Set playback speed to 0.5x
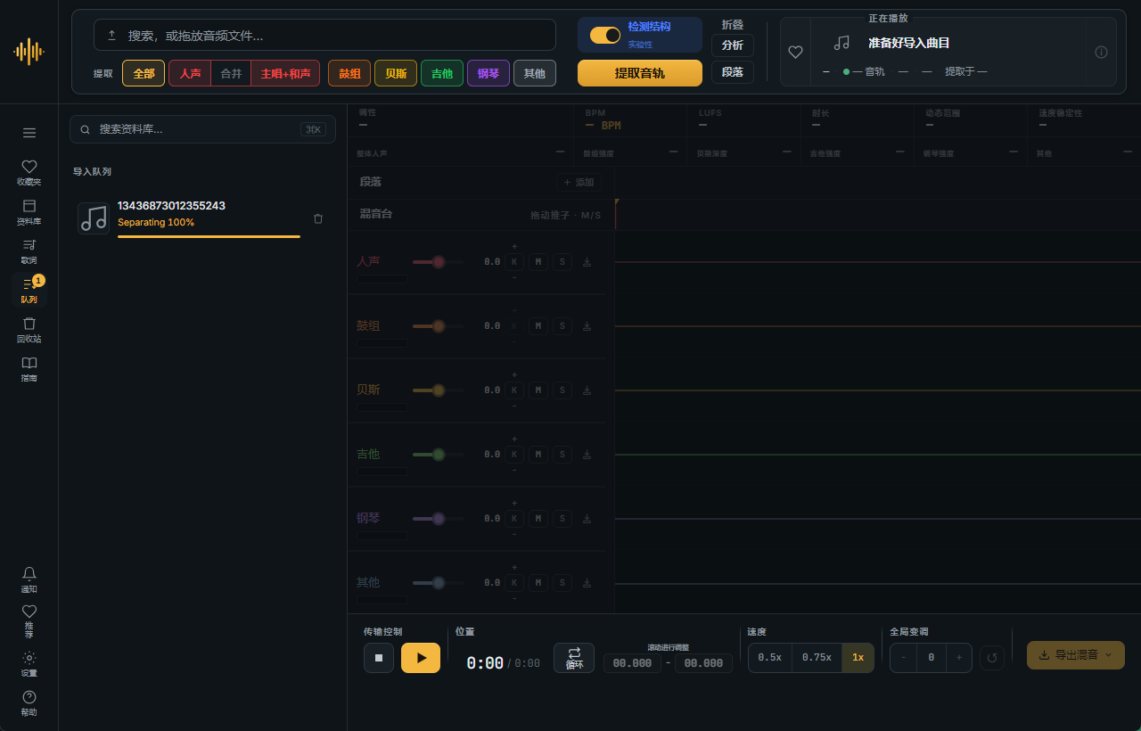 pos(769,658)
